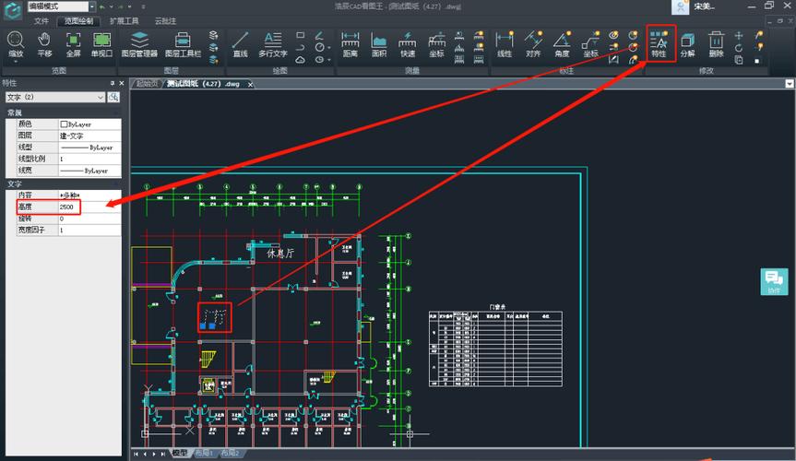Click the quick select icon beside 文字 (2)
The image size is (796, 461).
(113, 97)
